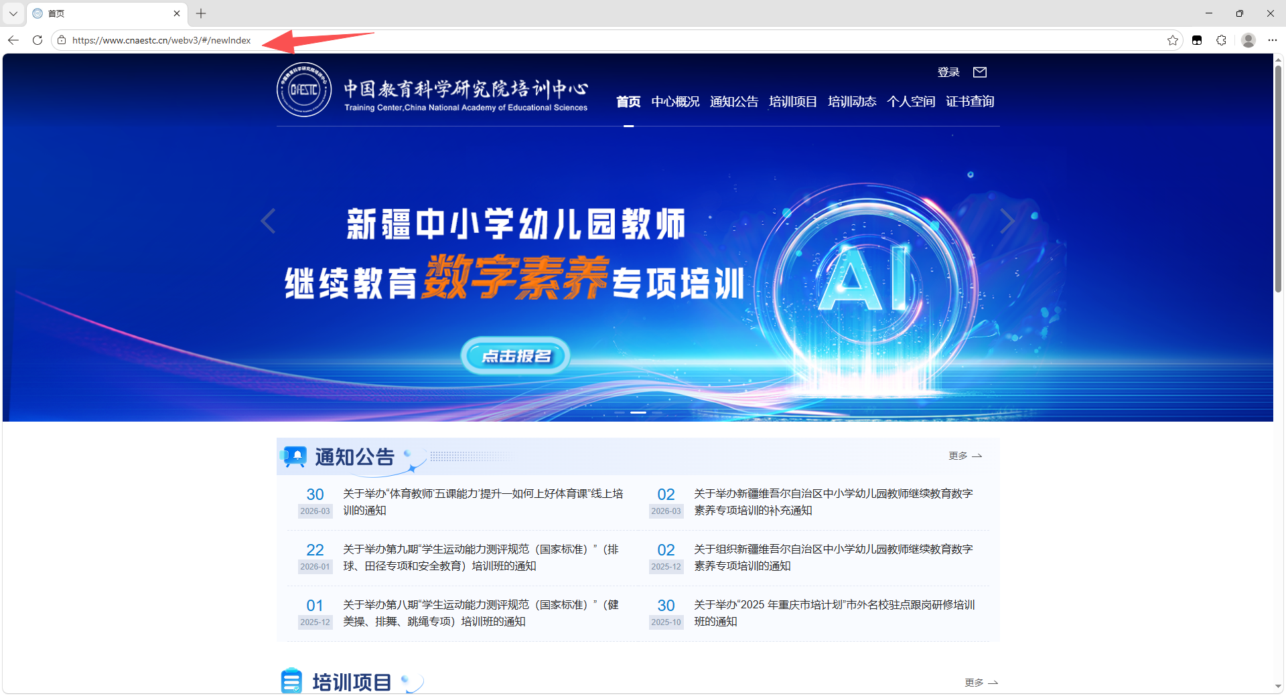Add page to favorites star icon
This screenshot has width=1286, height=696.
[1172, 40]
